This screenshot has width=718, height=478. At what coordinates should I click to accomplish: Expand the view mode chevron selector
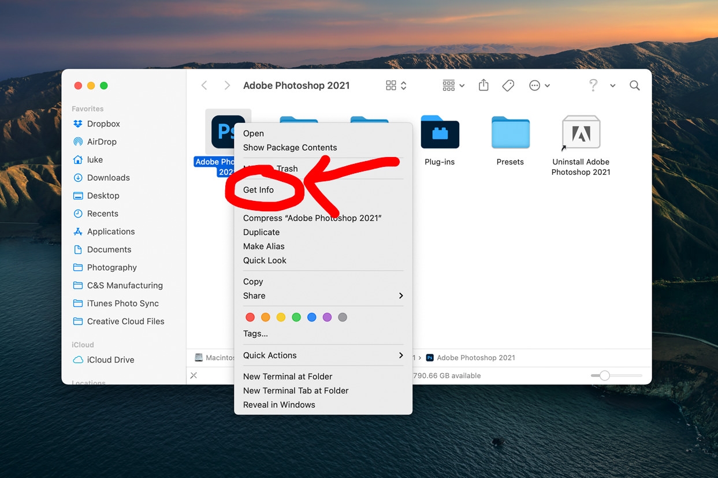coord(404,85)
